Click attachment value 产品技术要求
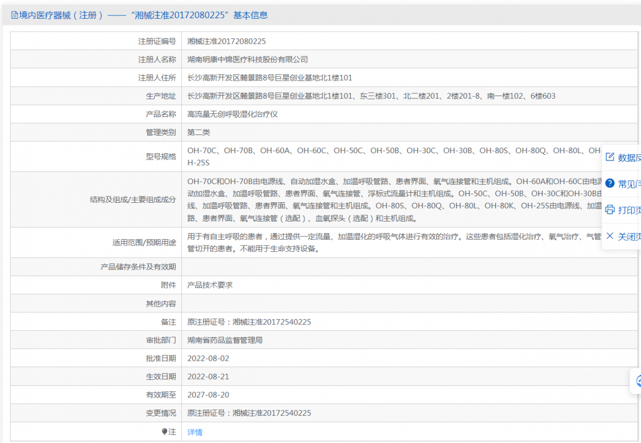 [210, 285]
